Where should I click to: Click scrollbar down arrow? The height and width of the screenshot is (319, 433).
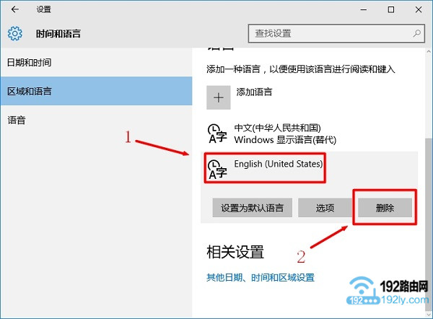(428, 314)
